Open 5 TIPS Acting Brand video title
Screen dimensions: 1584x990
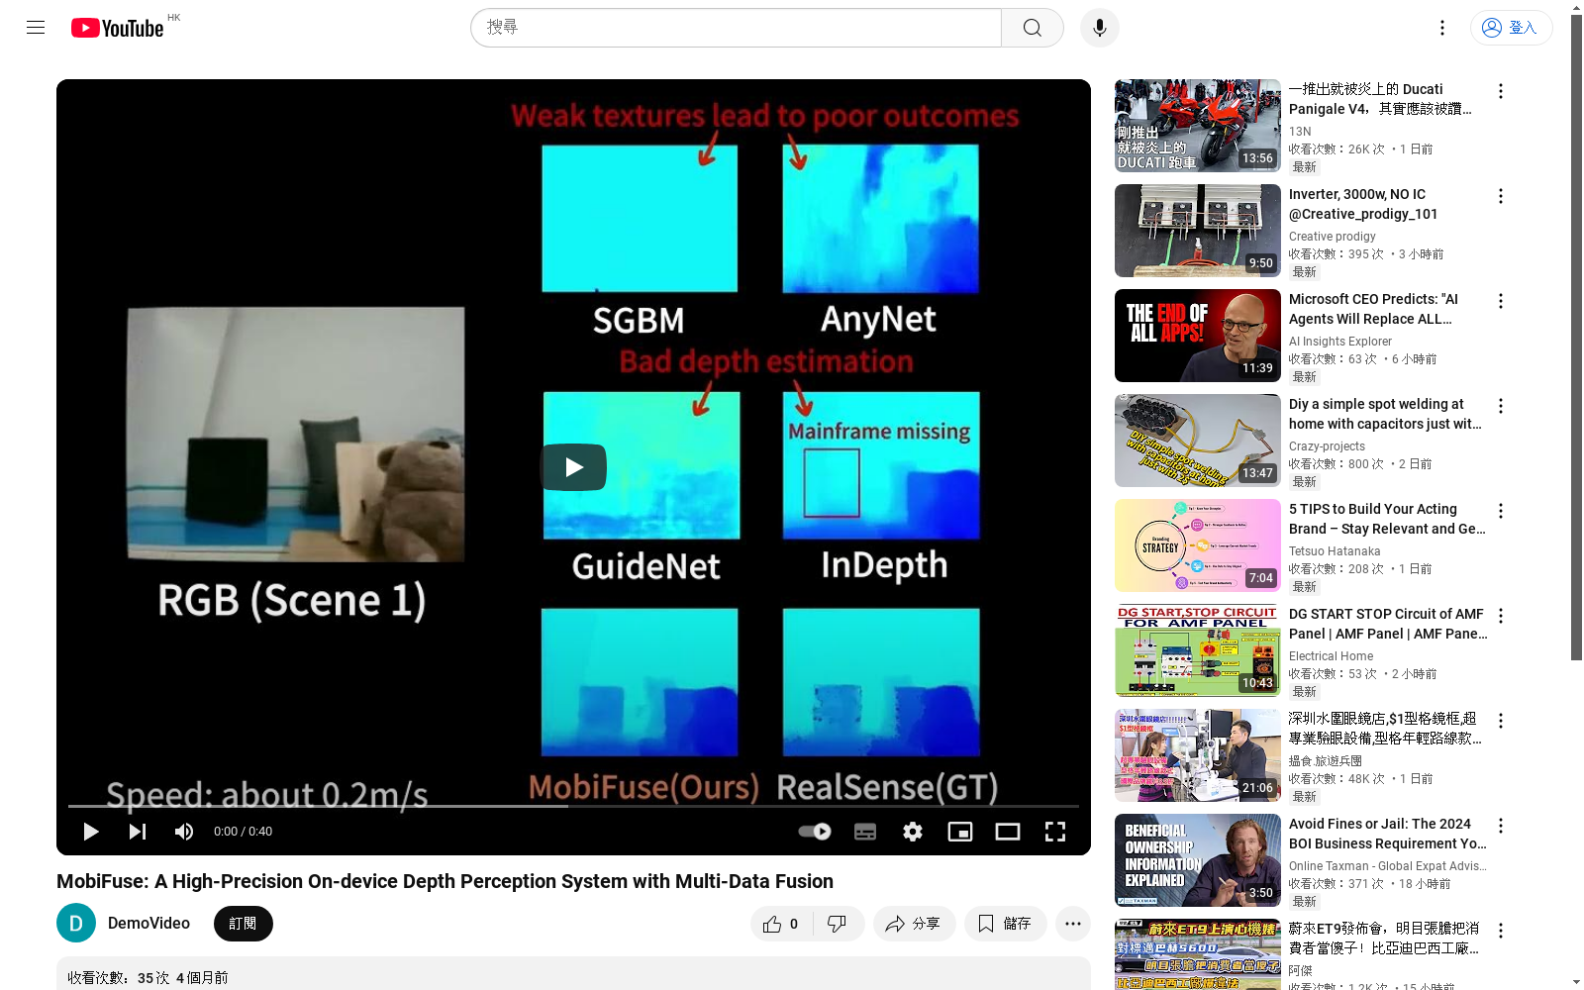coord(1387,519)
